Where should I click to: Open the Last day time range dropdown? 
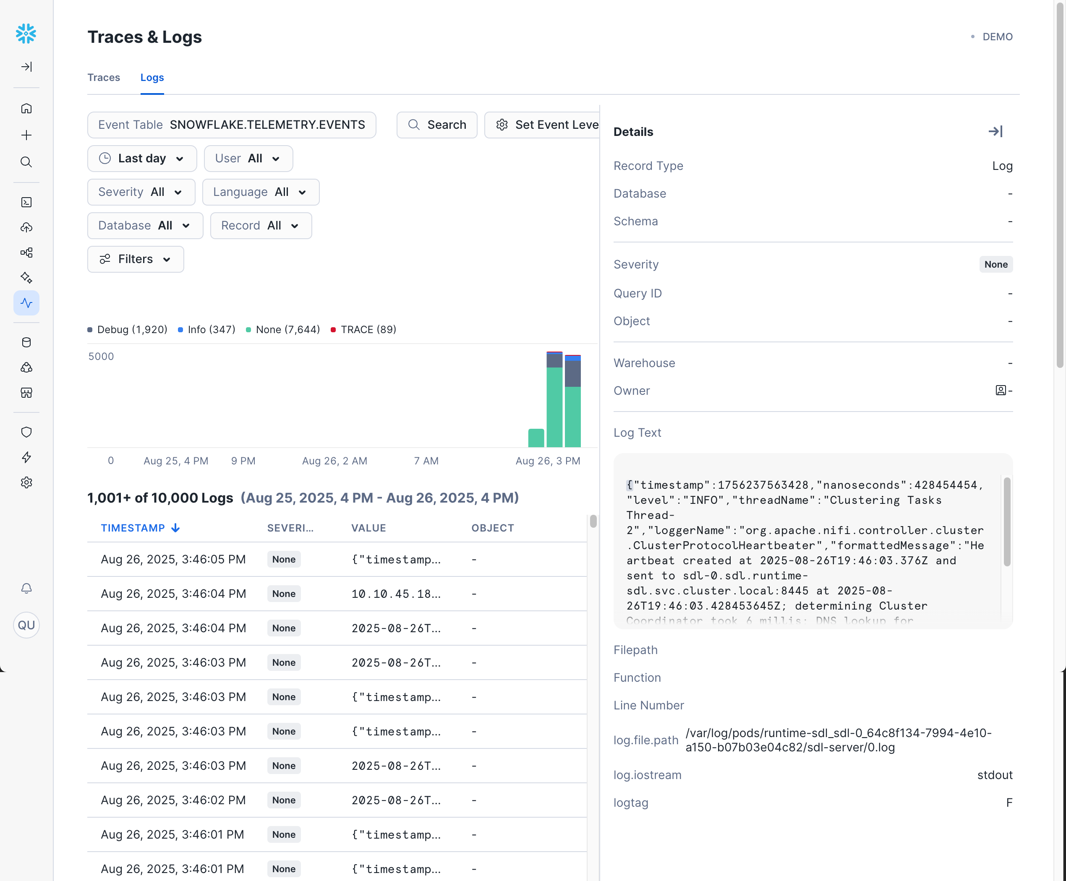[141, 158]
